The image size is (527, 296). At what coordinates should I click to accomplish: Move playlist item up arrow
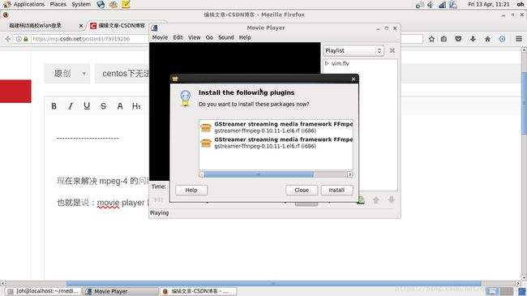tap(376, 200)
